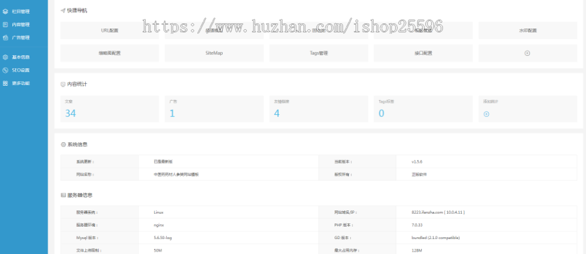Click the 服务器信息 section heading
Viewport: 586px width, 254px height.
click(80, 195)
